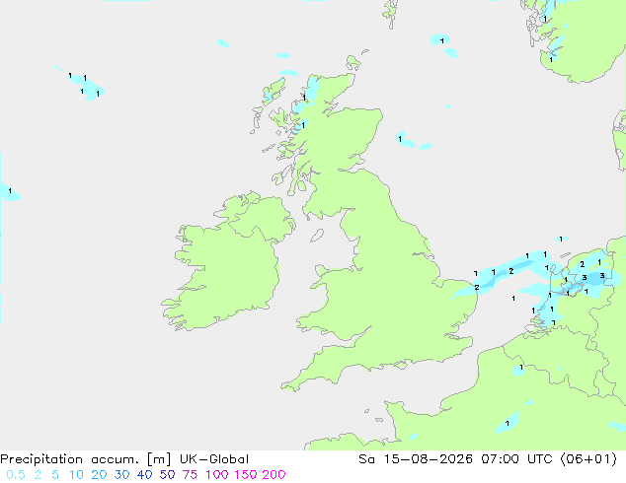Select the 20 legend value
The height and width of the screenshot is (483, 626).
click(x=99, y=475)
